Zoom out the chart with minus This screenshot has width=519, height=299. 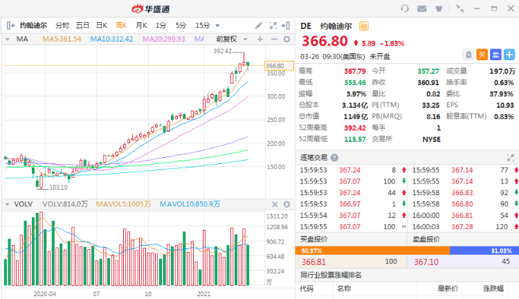coord(274,39)
